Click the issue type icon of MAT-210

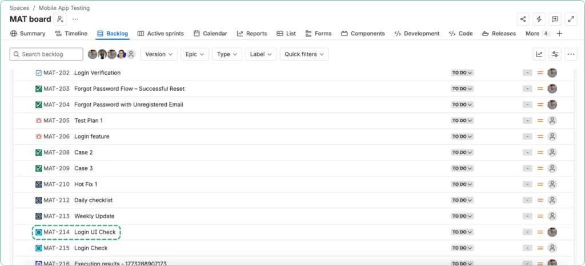point(38,184)
